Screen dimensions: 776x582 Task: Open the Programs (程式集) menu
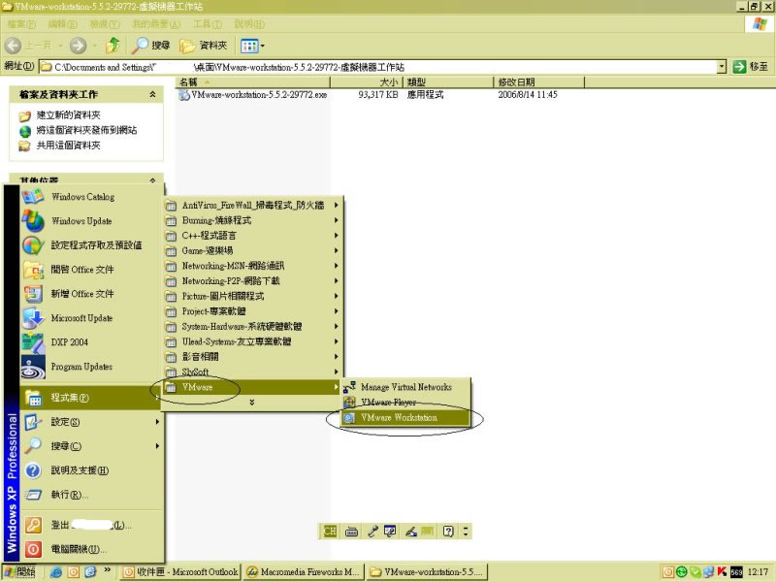point(91,398)
